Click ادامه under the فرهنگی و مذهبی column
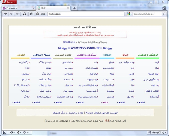Image resolution: width=169 pixels, height=136 pixels. [x=141, y=102]
